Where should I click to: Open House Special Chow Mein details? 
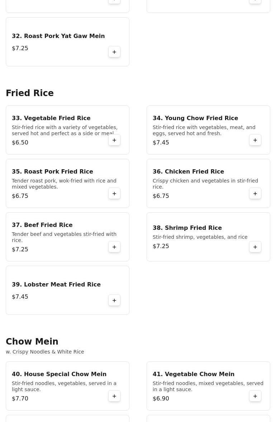click(59, 374)
